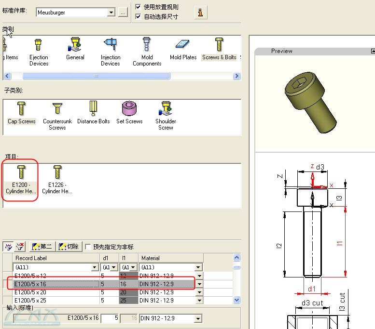Expand the Record Label filter dropdown

click(95, 267)
